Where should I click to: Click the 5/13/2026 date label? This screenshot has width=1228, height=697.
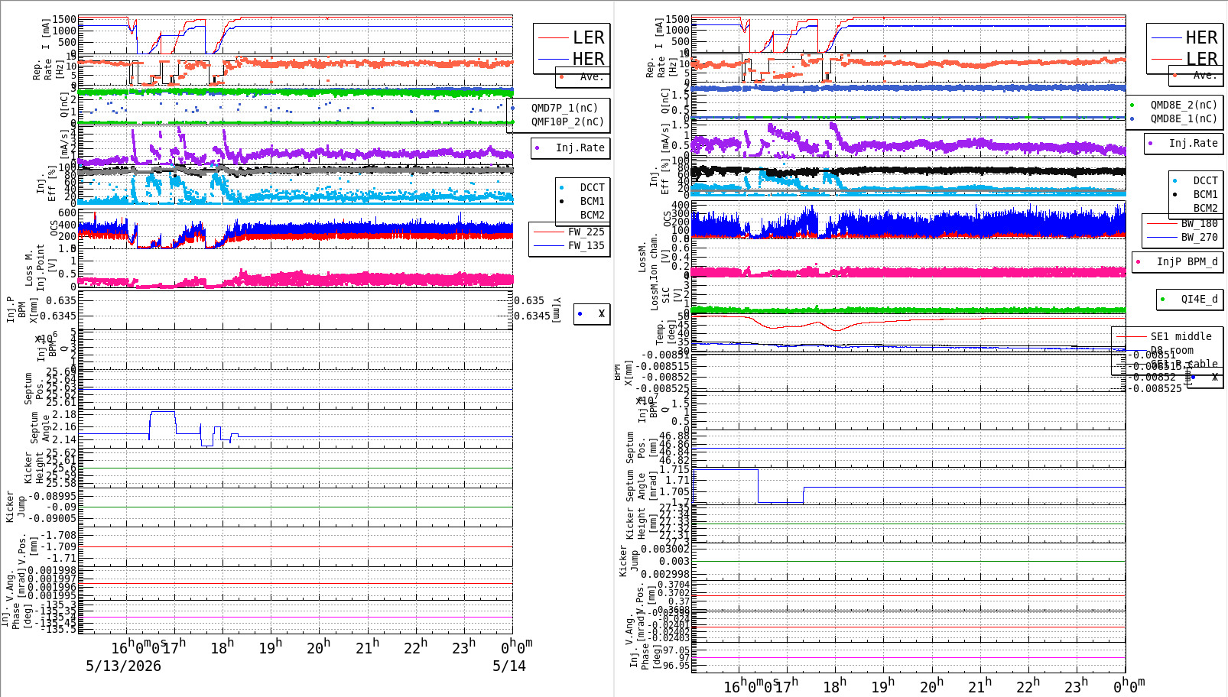(x=123, y=666)
